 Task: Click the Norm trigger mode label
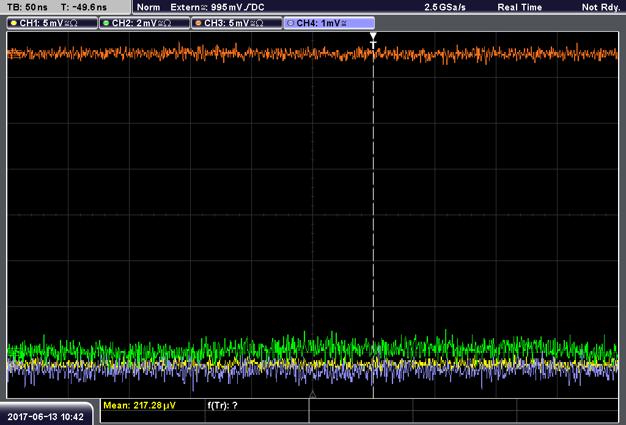click(149, 7)
